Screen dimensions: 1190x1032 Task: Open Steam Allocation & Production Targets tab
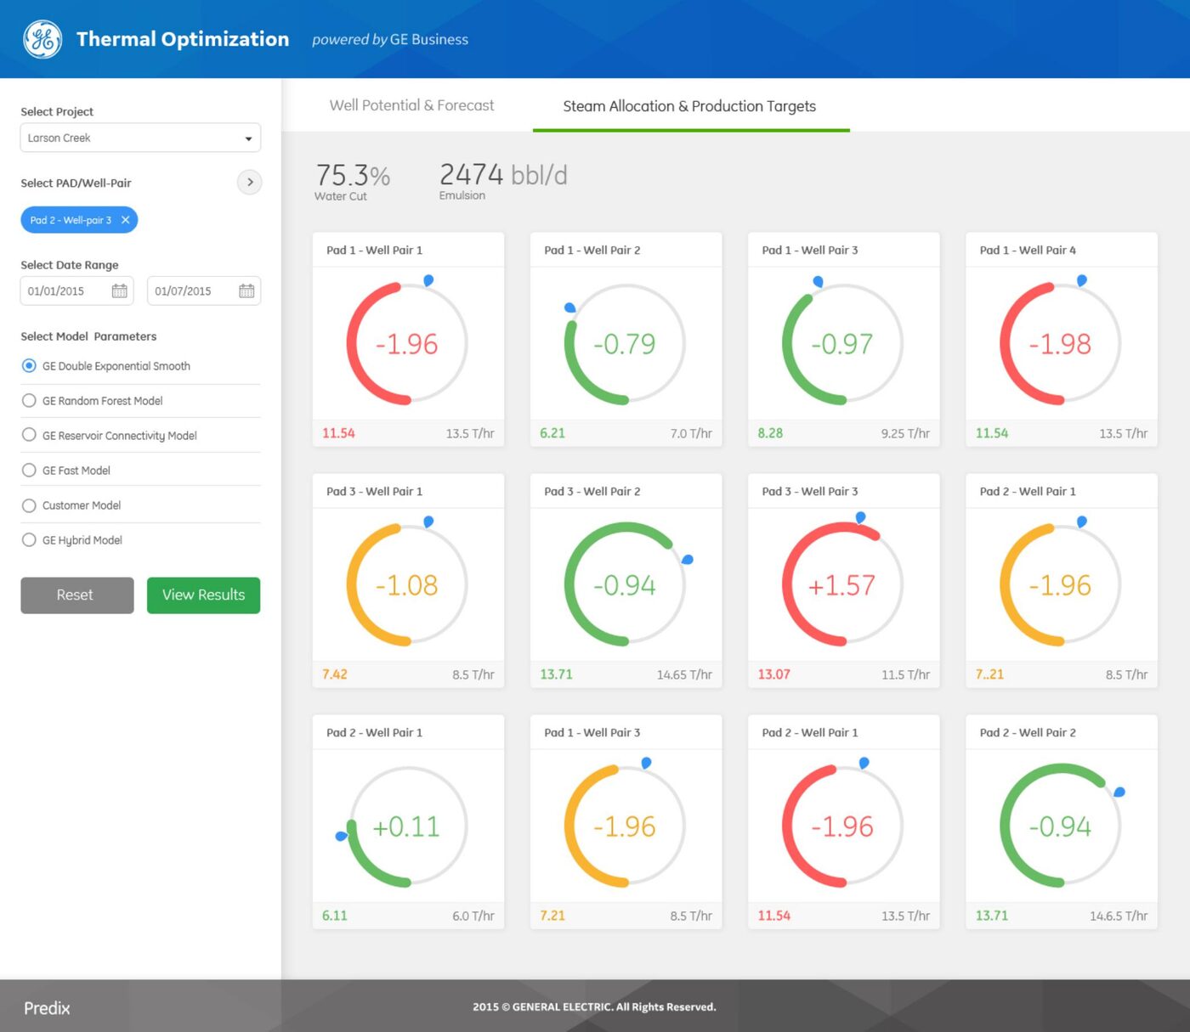[689, 106]
